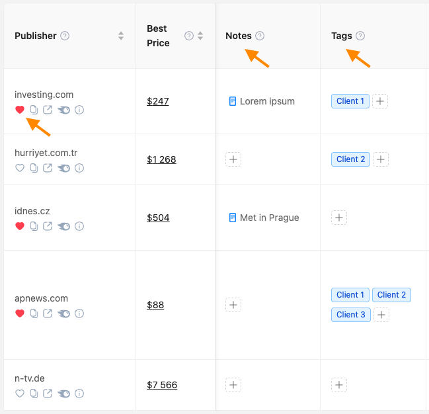Click the Tags column help icon
This screenshot has width=429, height=414.
coord(360,36)
